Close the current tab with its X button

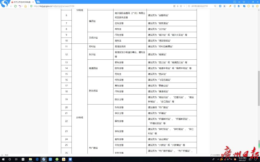(33, 2)
